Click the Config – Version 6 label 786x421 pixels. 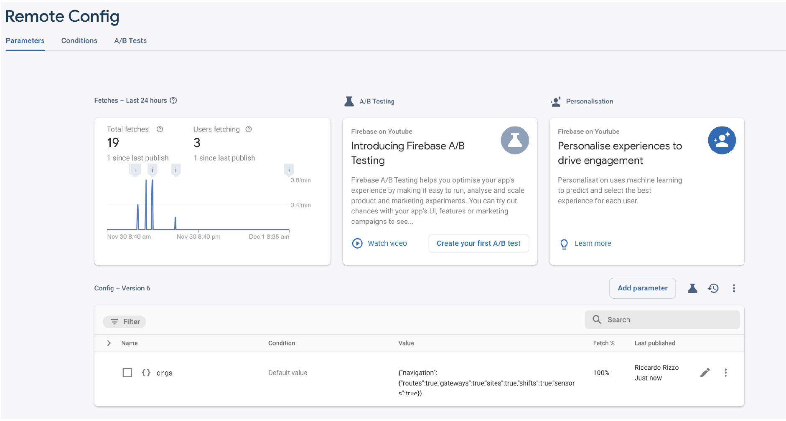tap(122, 288)
